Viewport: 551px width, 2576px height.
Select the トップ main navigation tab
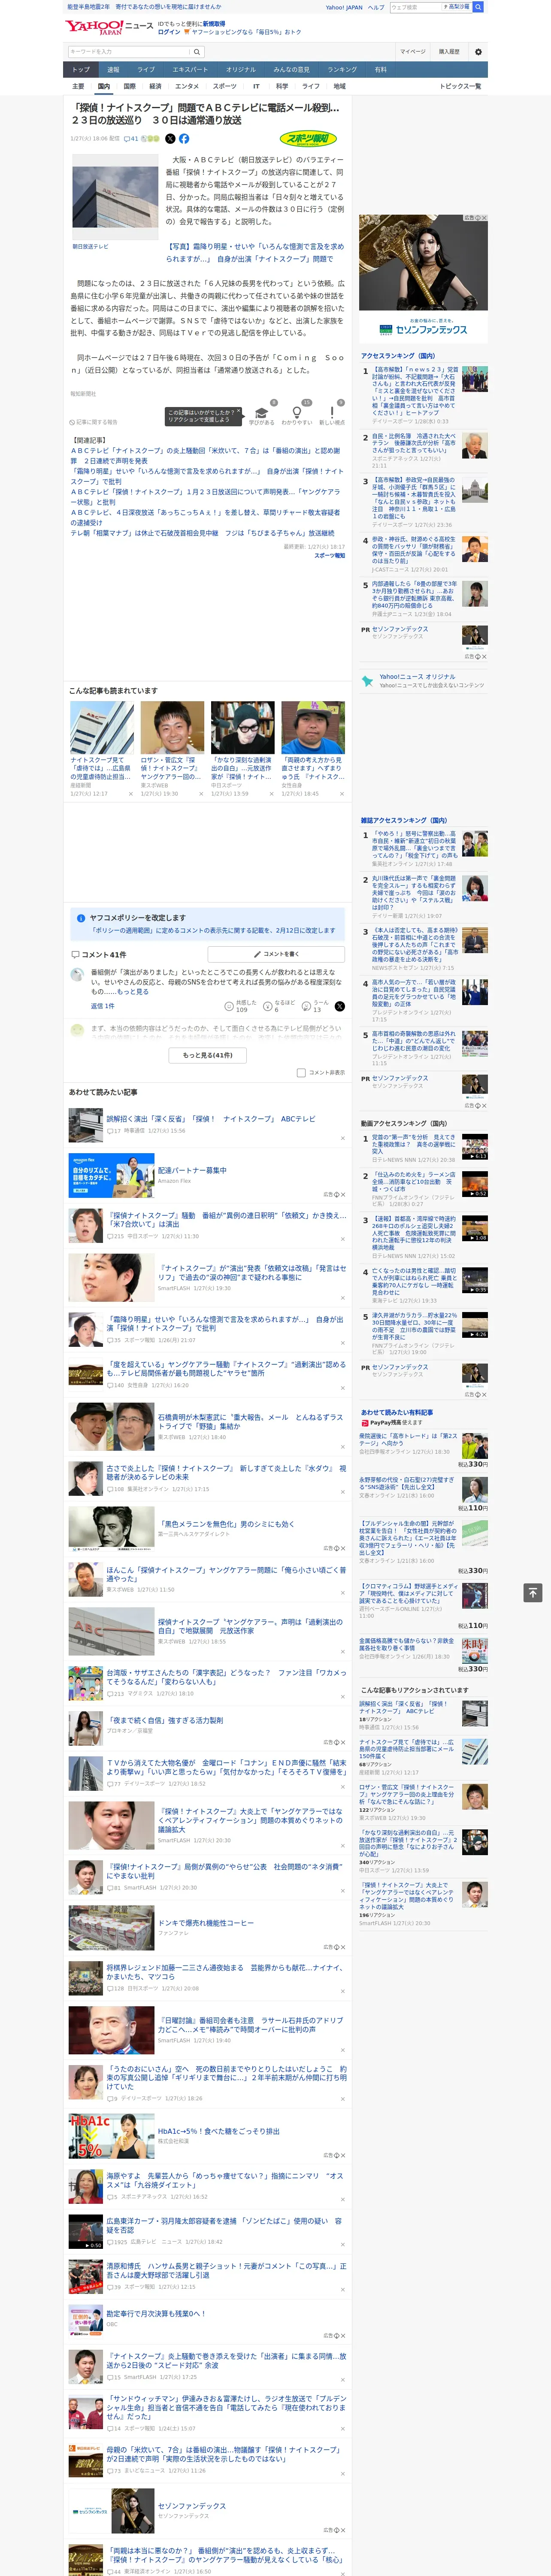point(81,70)
